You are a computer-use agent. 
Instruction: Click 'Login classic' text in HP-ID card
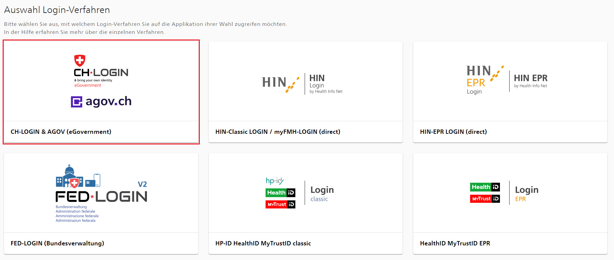click(322, 194)
